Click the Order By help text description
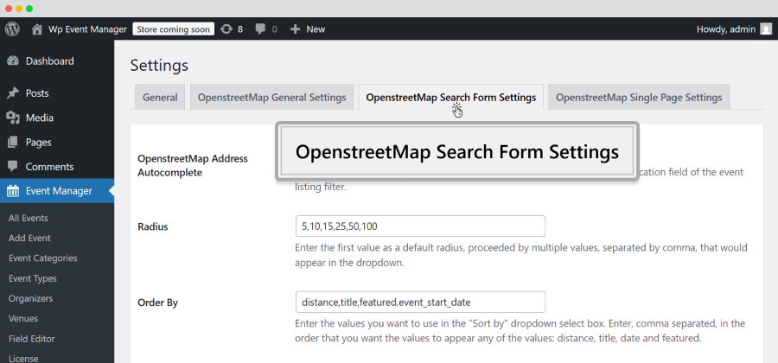 [x=520, y=332]
